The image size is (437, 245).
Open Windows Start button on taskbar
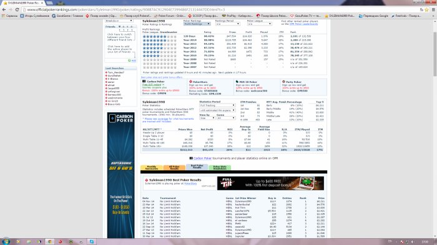point(6,241)
